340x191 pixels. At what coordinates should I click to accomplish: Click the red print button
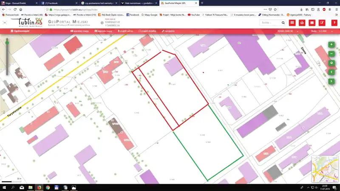point(302,23)
